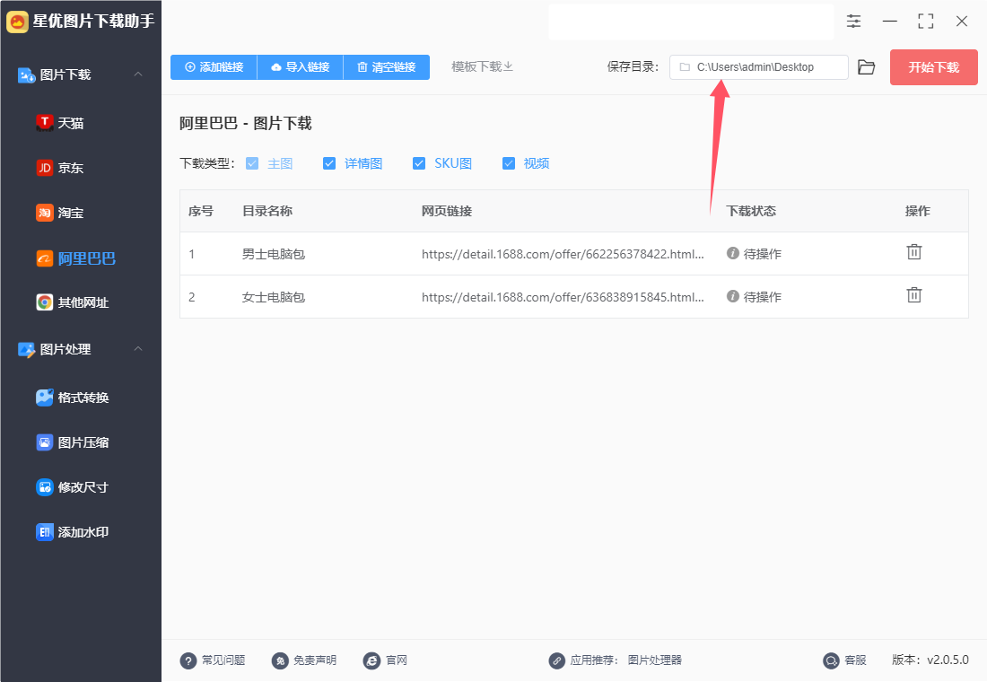Download the template via 模板下载
Screen dimensions: 987x682
[x=482, y=66]
